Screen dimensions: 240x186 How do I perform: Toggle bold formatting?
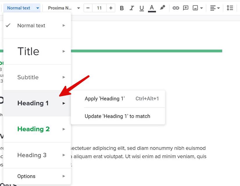(122, 8)
